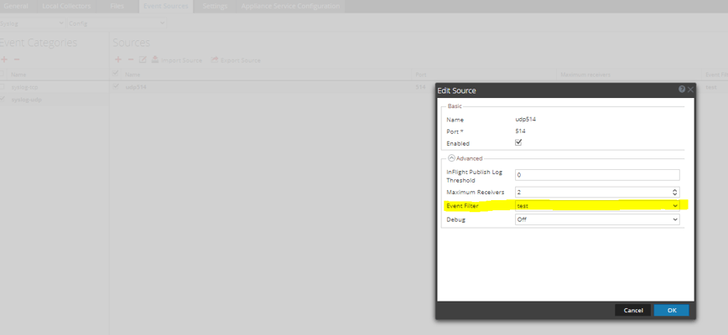Toggle the Enabled checkbox
Screen dimensions: 728x335
(x=518, y=142)
